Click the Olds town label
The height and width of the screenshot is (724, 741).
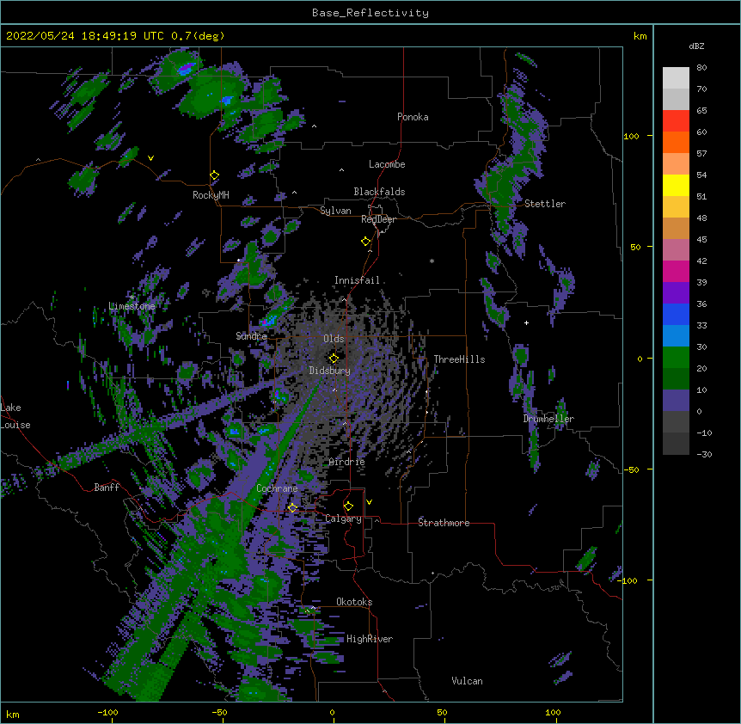click(x=334, y=339)
